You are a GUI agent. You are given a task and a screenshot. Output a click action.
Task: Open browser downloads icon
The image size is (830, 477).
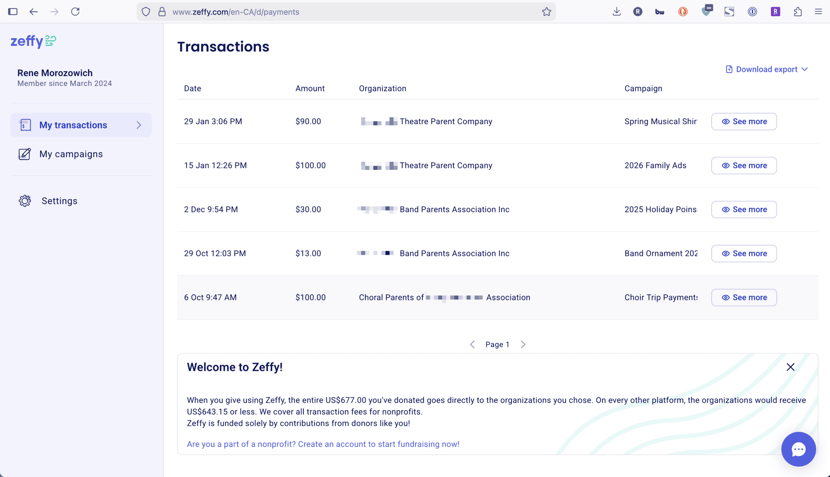(616, 12)
